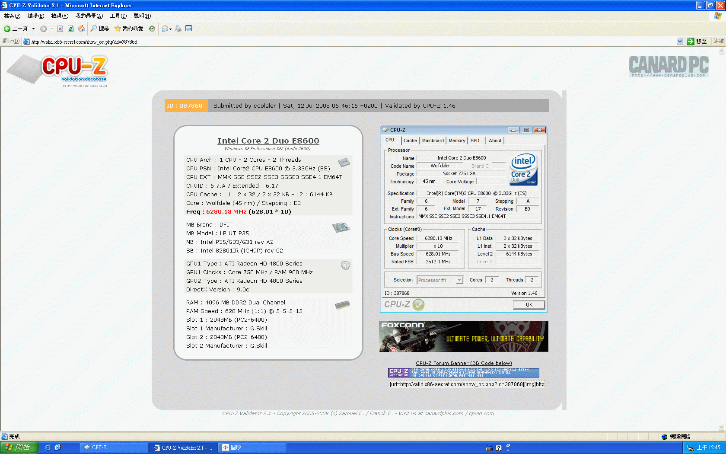Go to the home page icon
Viewport: 726px width, 454px height.
81,29
